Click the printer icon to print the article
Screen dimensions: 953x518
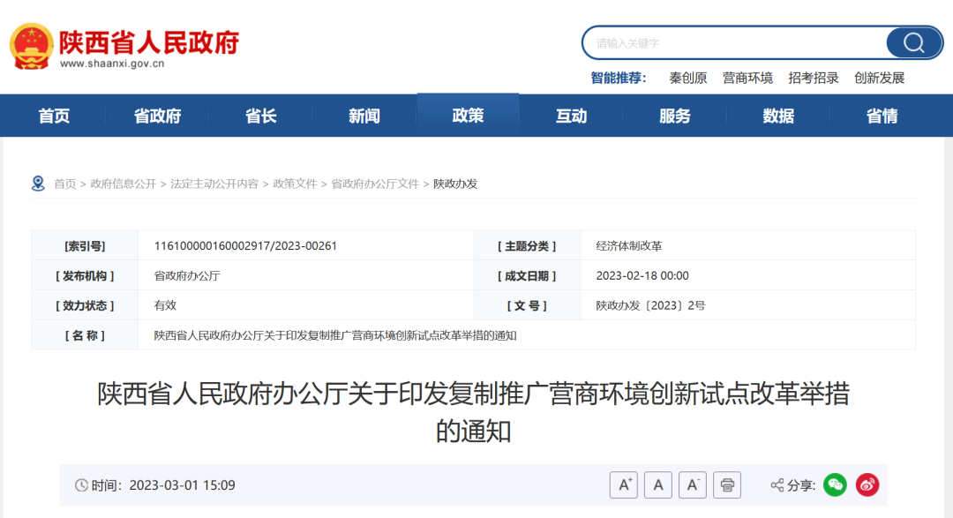point(726,484)
